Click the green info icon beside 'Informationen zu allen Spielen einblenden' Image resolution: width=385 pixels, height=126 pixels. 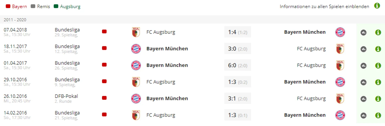pyautogui.click(x=377, y=6)
